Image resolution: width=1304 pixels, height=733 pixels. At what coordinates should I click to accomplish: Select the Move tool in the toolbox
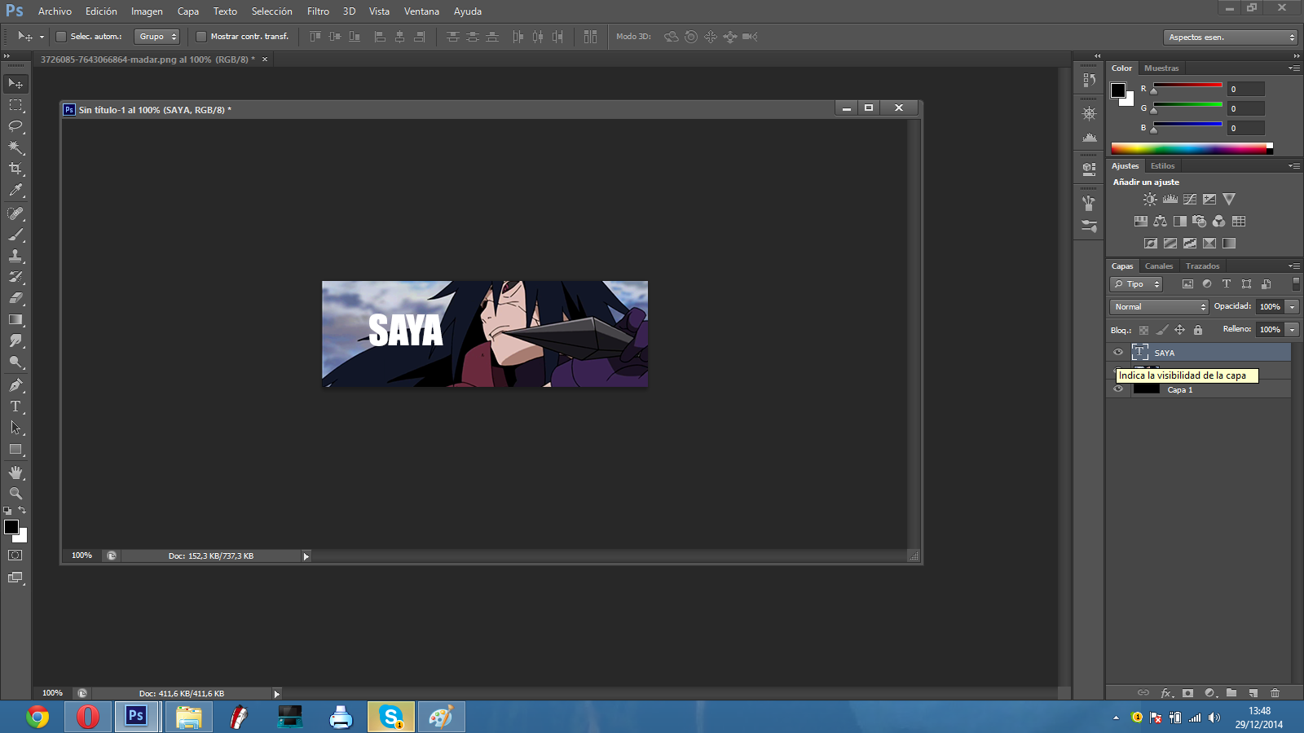[15, 83]
